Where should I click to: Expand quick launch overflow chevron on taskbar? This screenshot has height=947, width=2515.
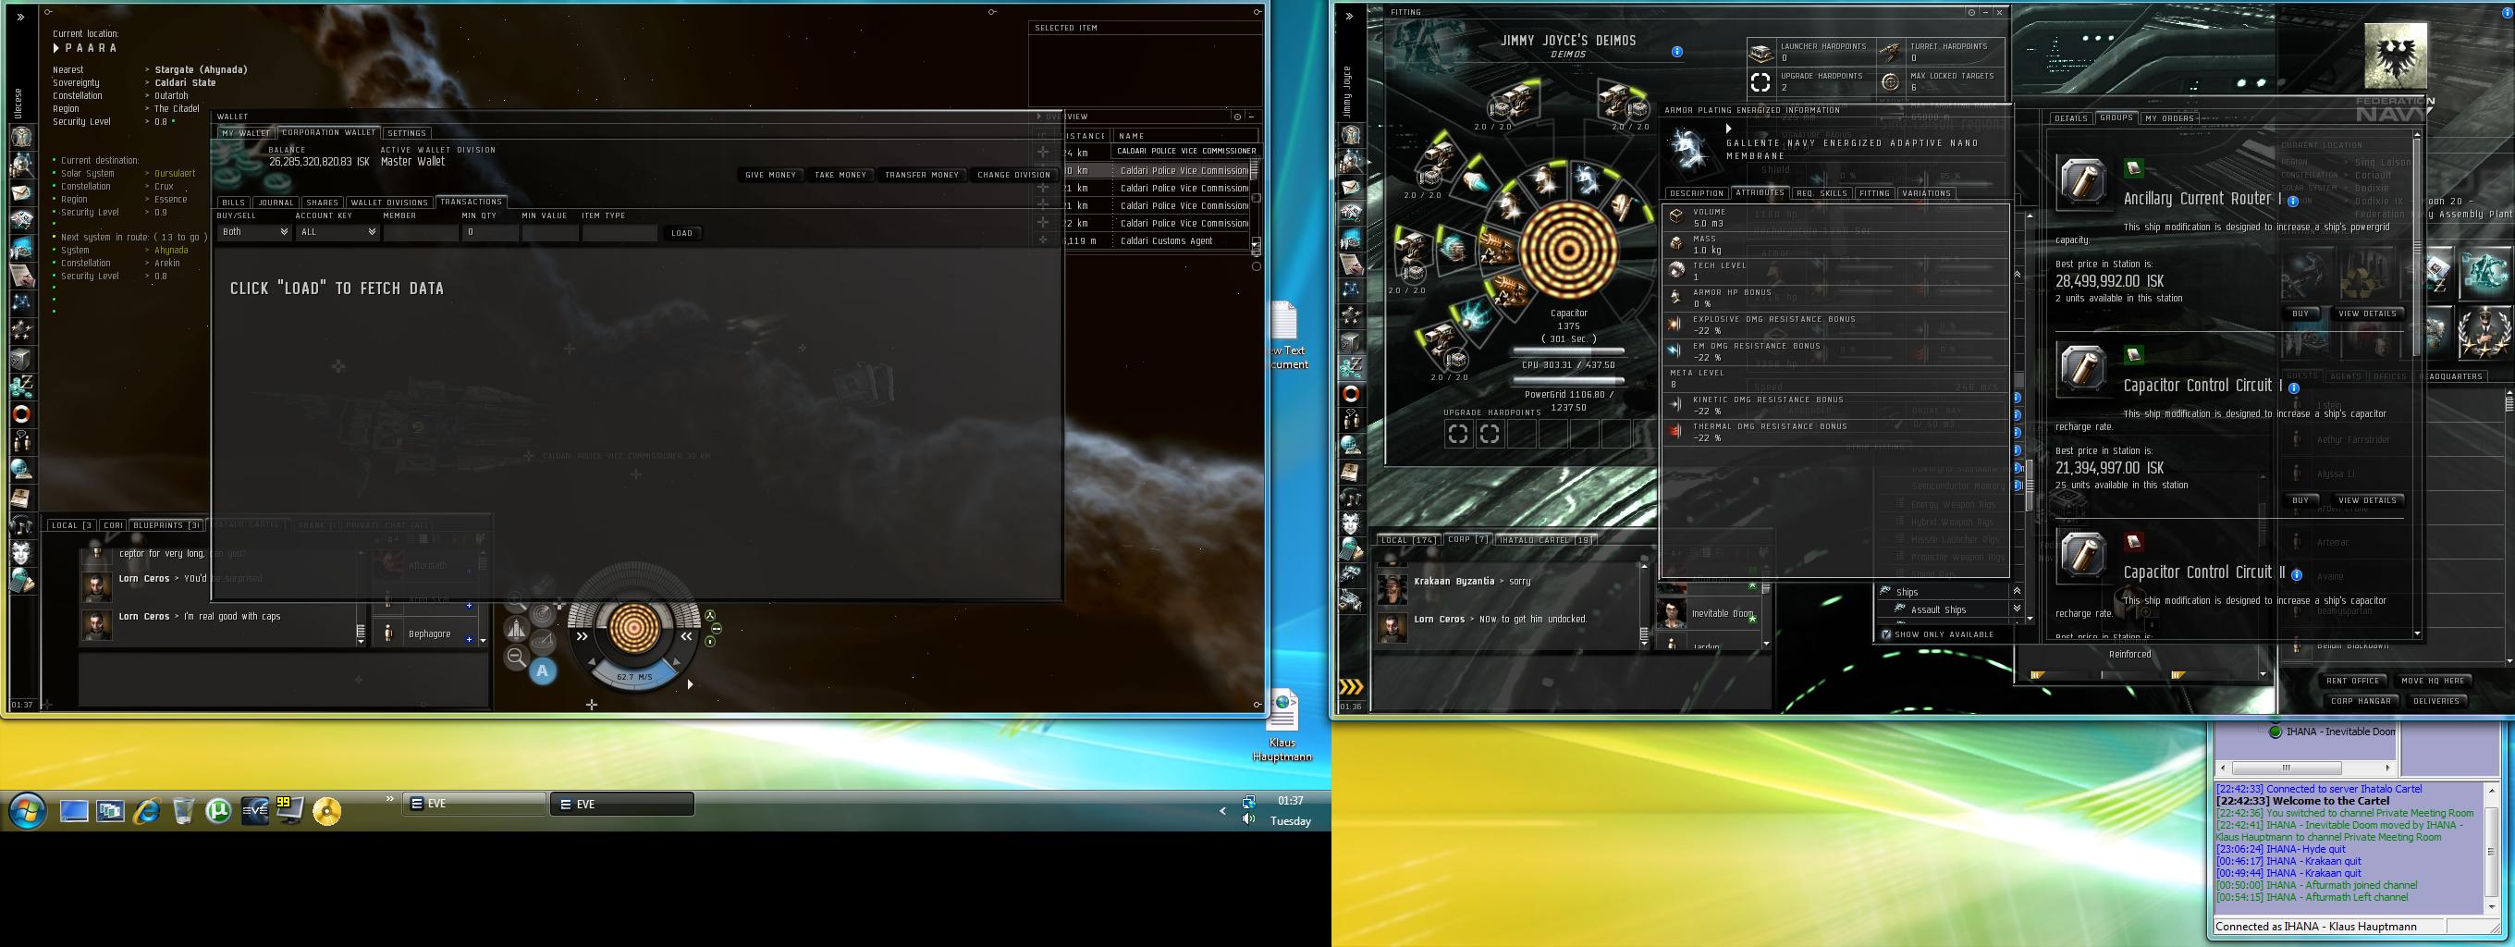389,800
